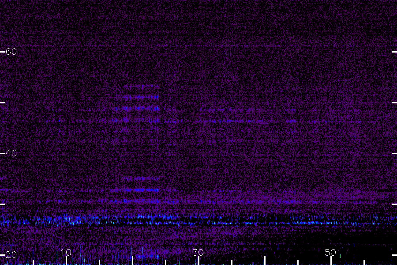Click the left-axis tick between 60 and 40
The height and width of the screenshot is (265, 397).
pyautogui.click(x=3, y=103)
